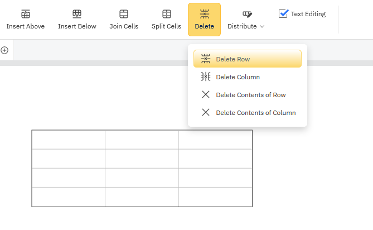Click the second row middle cell

tap(142, 159)
